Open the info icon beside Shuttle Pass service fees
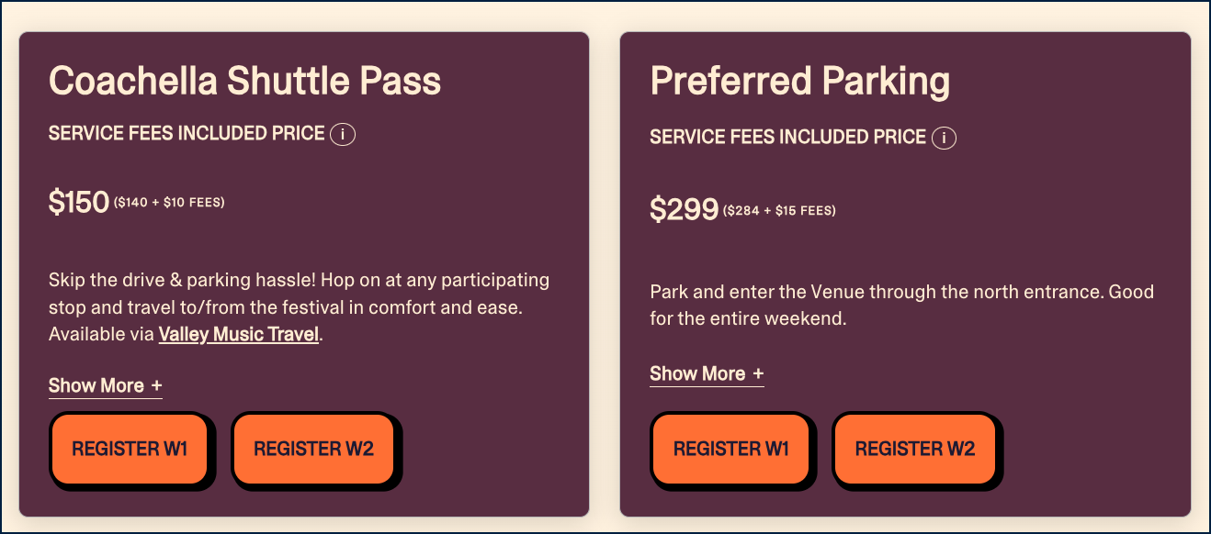1211x534 pixels. 343,135
